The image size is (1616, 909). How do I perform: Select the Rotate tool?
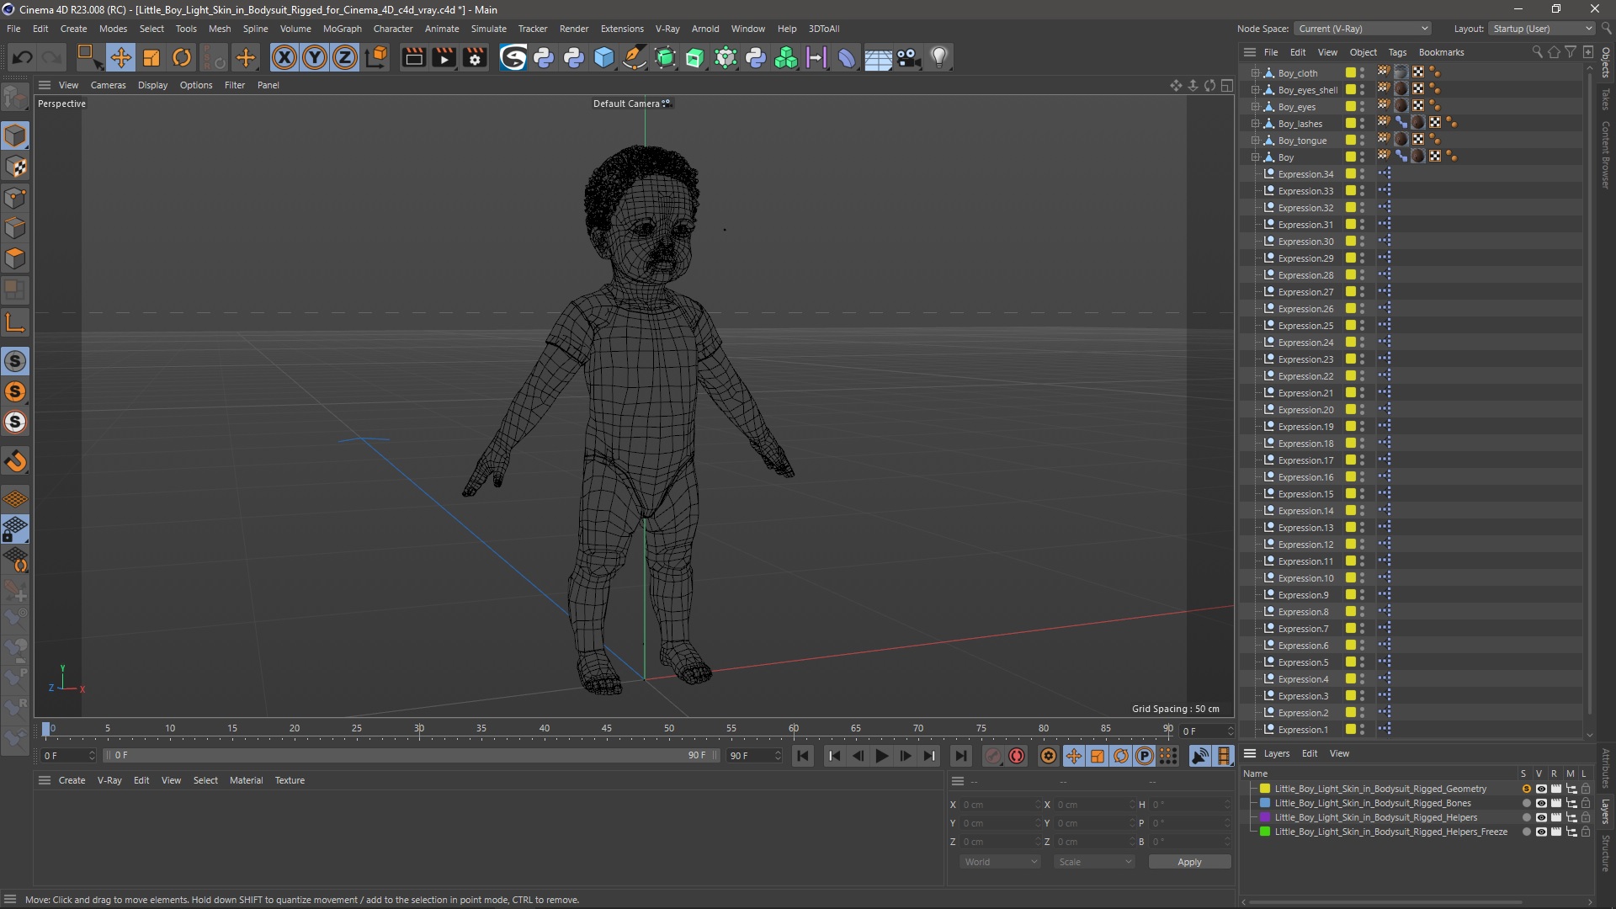(x=182, y=57)
